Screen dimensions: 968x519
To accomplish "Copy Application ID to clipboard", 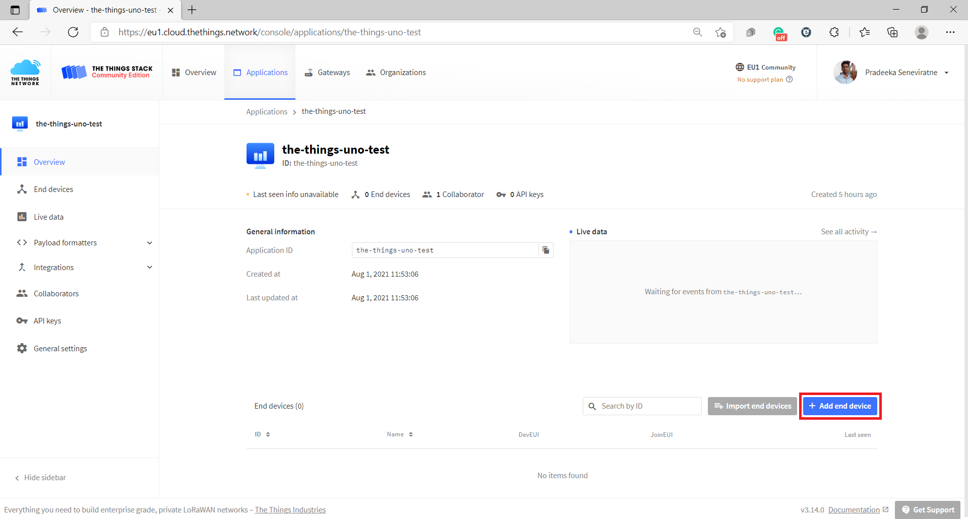I will tap(546, 250).
